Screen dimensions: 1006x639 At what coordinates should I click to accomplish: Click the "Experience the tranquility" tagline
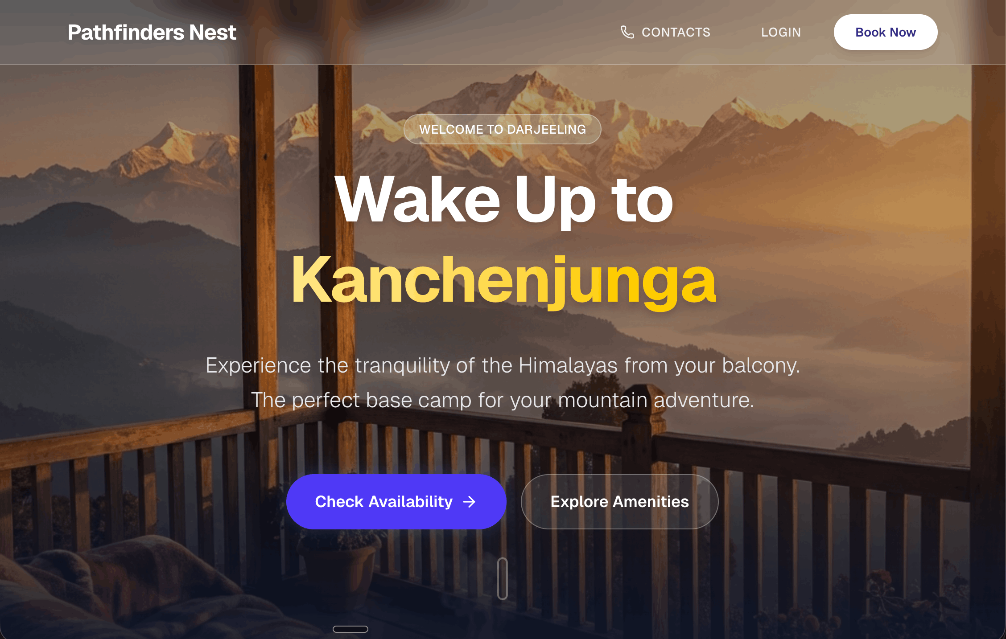click(503, 365)
